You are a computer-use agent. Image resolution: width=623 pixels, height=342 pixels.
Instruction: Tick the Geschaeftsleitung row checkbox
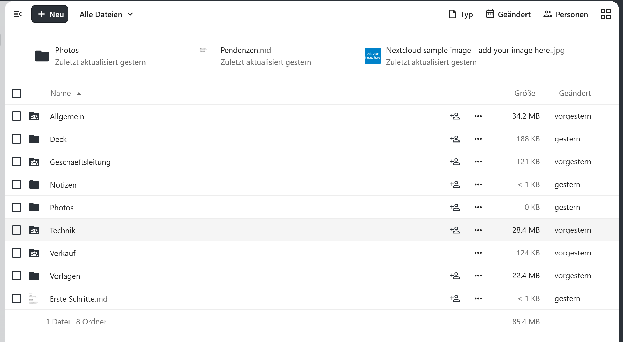[17, 162]
